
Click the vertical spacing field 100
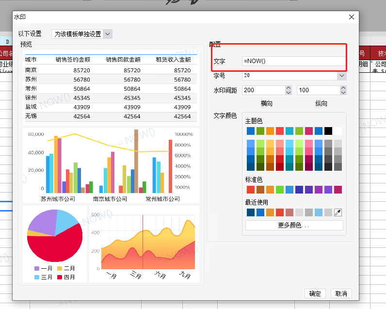319,90
